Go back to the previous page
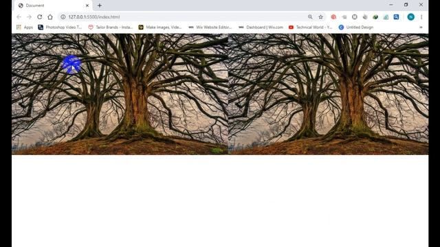The width and height of the screenshot is (440, 247). 19,17
